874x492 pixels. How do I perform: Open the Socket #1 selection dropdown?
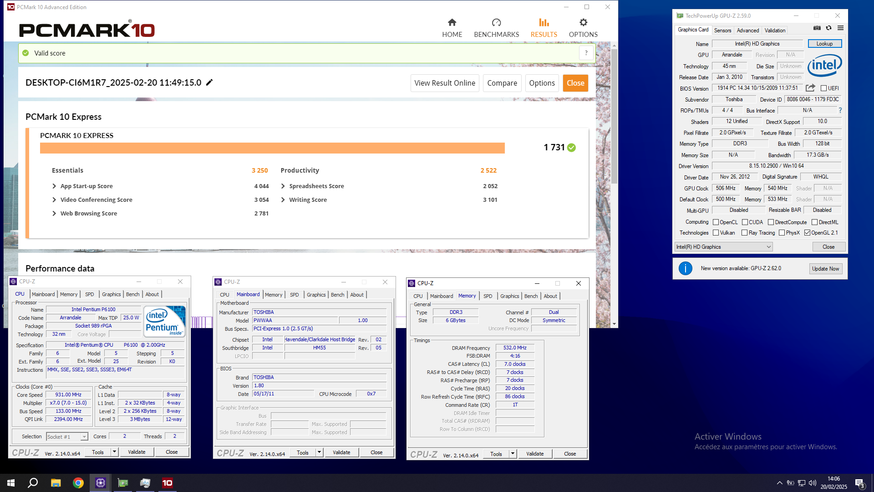67,436
